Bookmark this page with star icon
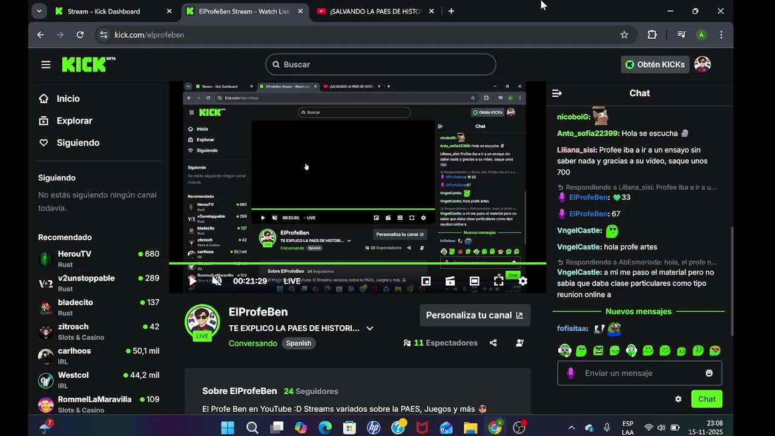 624,35
